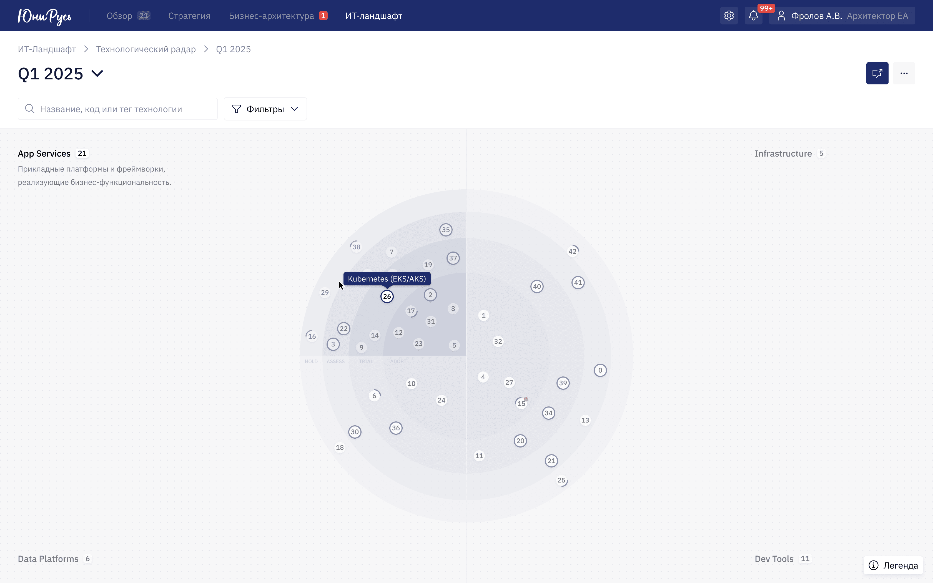This screenshot has height=583, width=933.
Task: Select radar blip 41
Action: pyautogui.click(x=578, y=283)
